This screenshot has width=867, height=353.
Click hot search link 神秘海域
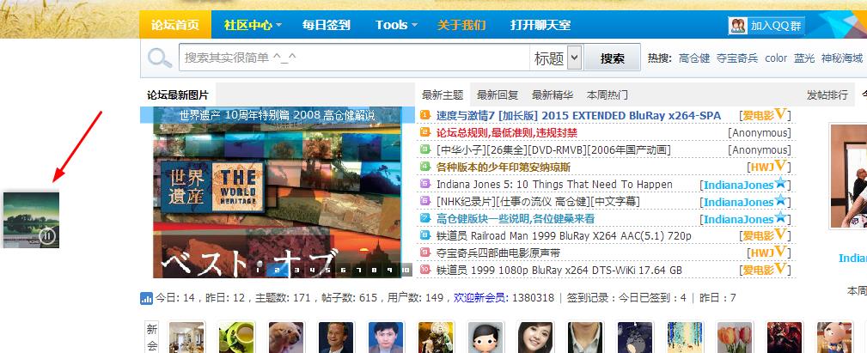(x=841, y=58)
